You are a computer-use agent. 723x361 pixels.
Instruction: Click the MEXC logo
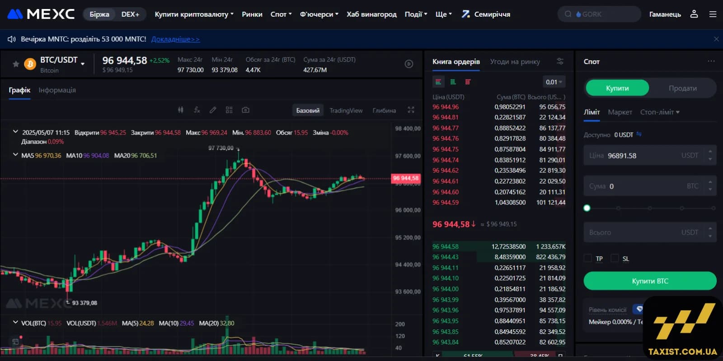click(41, 14)
